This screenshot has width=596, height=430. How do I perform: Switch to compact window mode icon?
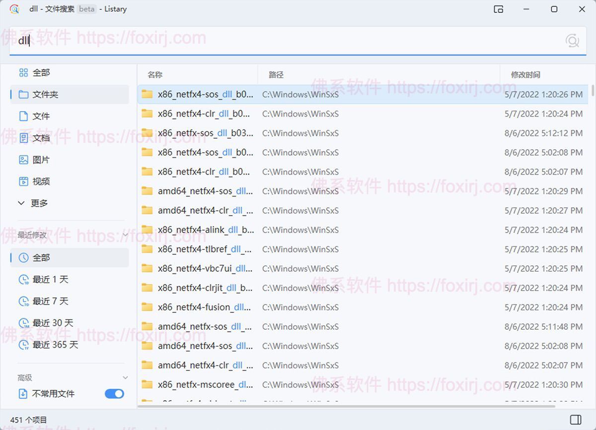click(x=498, y=9)
